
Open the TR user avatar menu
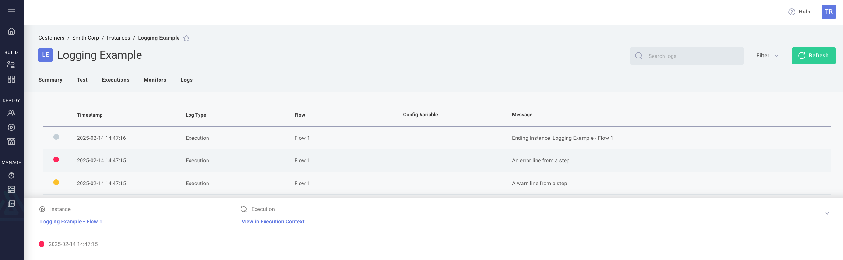828,12
